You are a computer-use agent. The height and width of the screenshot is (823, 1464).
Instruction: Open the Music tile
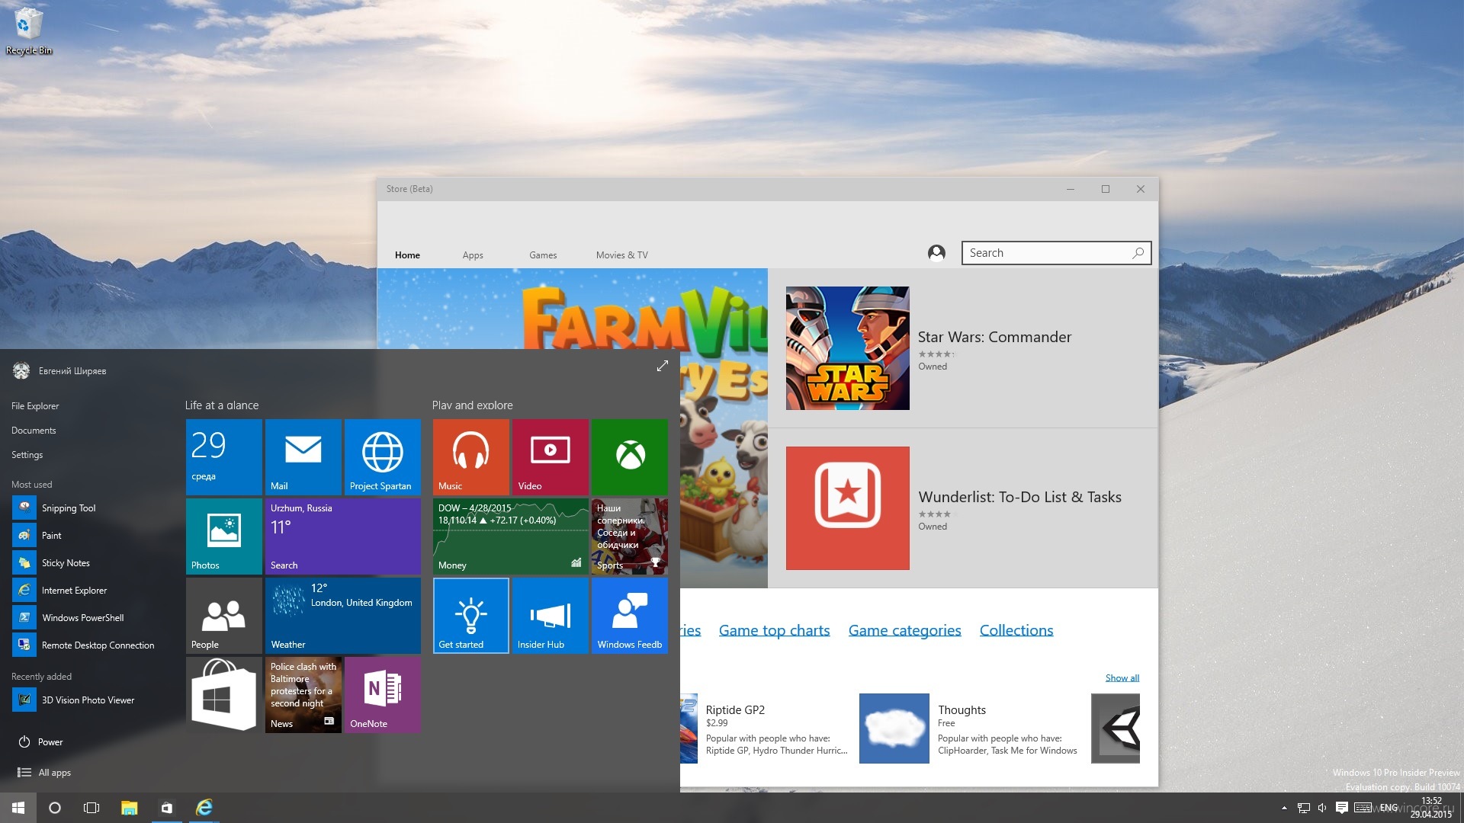pyautogui.click(x=470, y=457)
